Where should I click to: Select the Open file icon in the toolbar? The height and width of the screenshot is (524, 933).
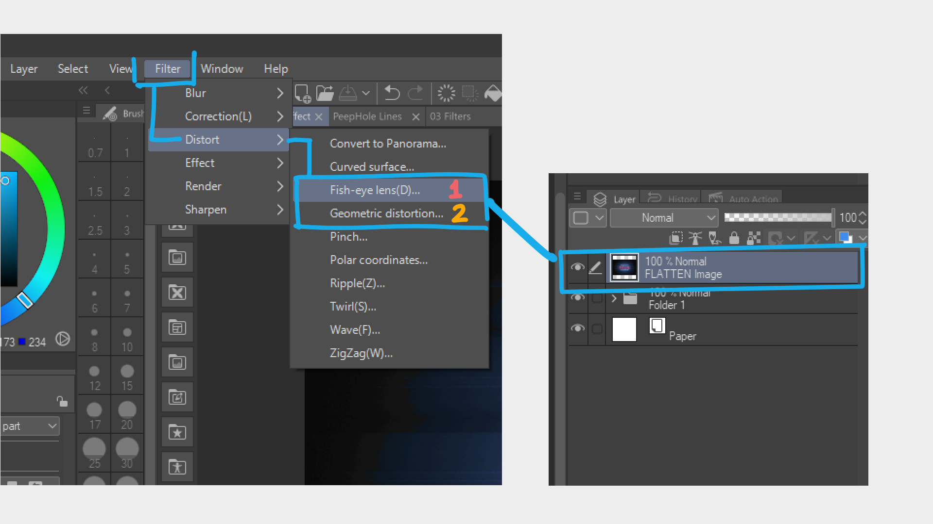click(x=325, y=93)
